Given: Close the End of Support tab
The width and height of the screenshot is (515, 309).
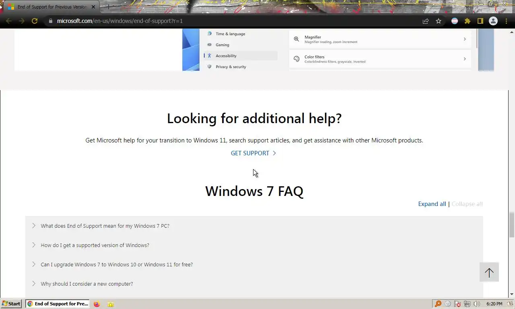Looking at the screenshot, I should pos(93,7).
